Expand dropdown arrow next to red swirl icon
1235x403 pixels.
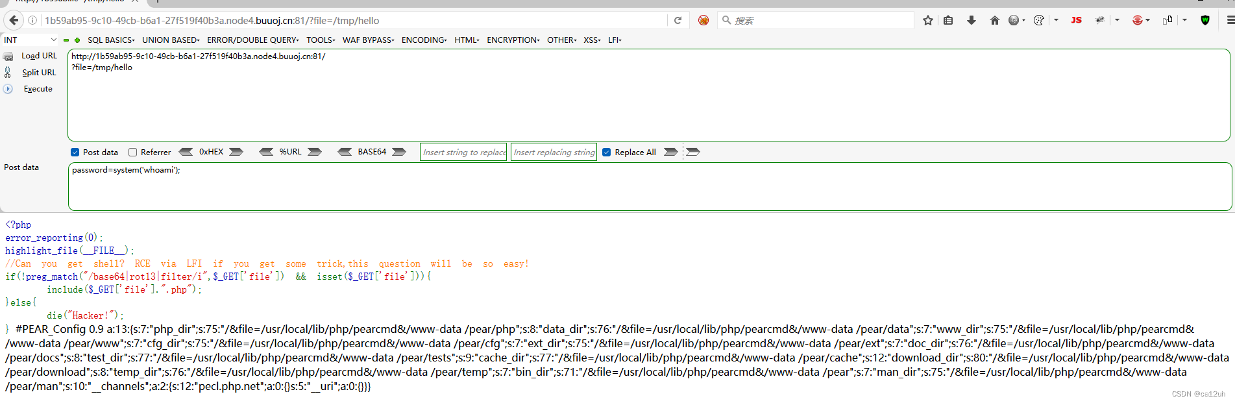[1148, 20]
